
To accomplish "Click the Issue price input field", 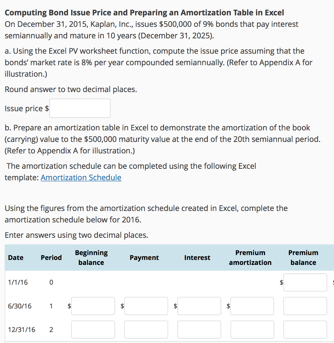I will click(x=80, y=108).
